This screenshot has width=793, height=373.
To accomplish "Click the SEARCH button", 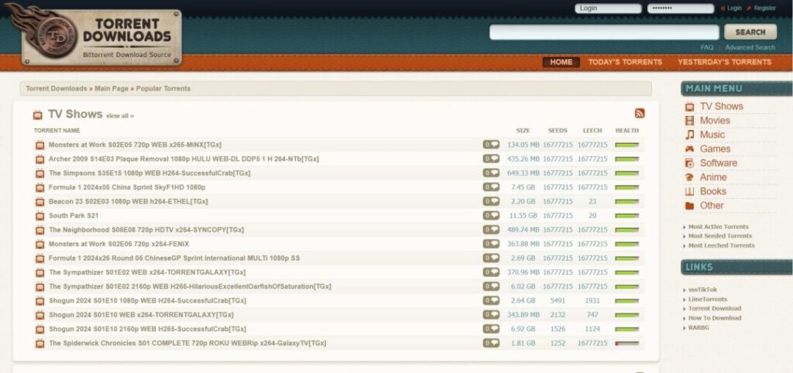I will tap(750, 32).
